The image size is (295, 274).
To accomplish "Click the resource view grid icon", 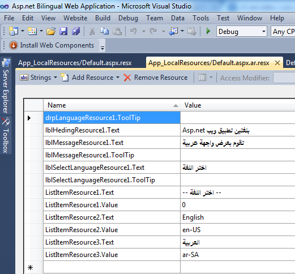I will 202,78.
